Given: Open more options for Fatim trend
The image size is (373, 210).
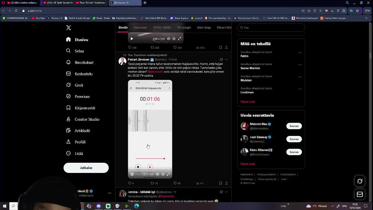Looking at the screenshot, I should click(300, 53).
